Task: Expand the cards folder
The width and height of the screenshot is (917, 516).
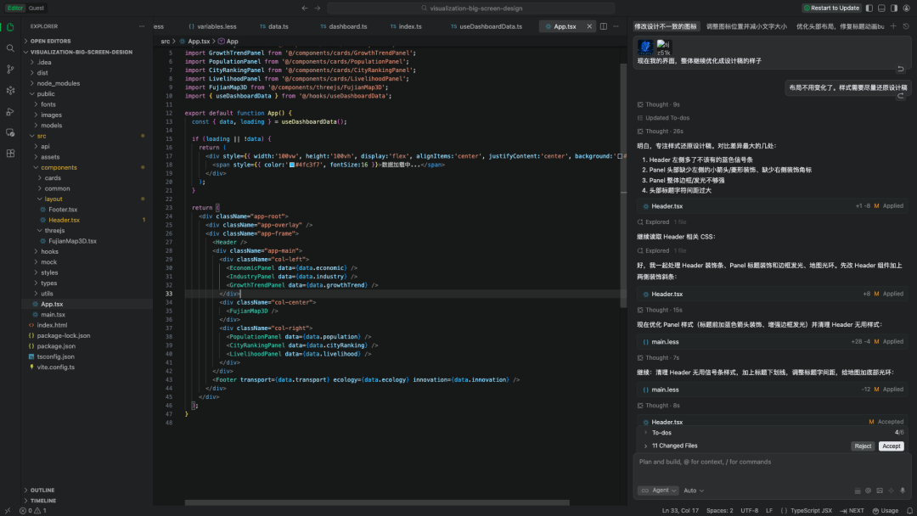Action: [x=53, y=178]
